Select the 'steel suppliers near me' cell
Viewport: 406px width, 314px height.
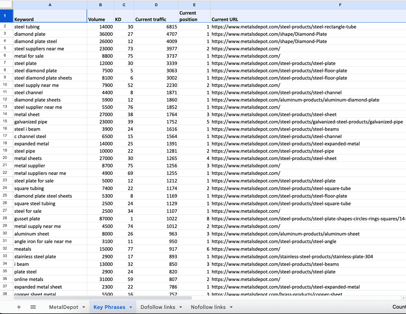click(x=50, y=49)
